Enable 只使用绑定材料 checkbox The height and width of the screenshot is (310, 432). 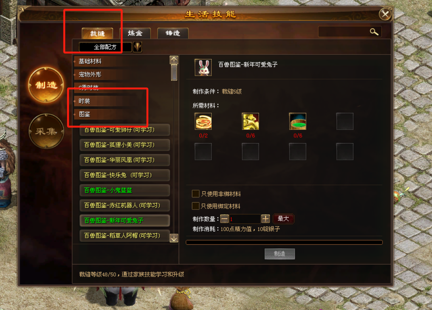[195, 206]
